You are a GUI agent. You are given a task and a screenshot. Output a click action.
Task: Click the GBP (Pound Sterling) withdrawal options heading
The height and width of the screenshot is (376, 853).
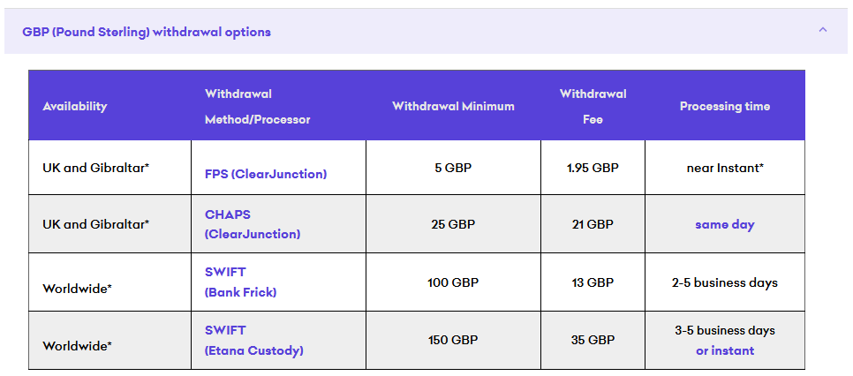click(x=147, y=32)
